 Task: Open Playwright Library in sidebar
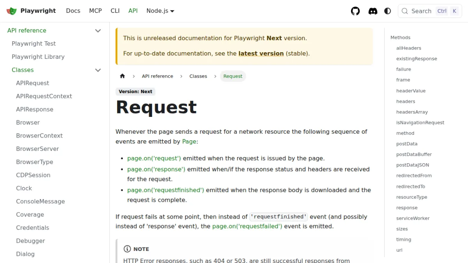[x=38, y=57]
